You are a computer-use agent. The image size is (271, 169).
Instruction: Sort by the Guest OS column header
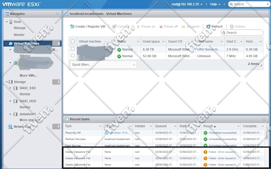[175, 41]
